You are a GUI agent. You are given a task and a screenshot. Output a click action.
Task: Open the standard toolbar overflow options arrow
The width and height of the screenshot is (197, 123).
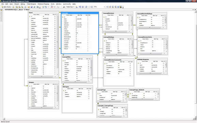coord(40,7)
